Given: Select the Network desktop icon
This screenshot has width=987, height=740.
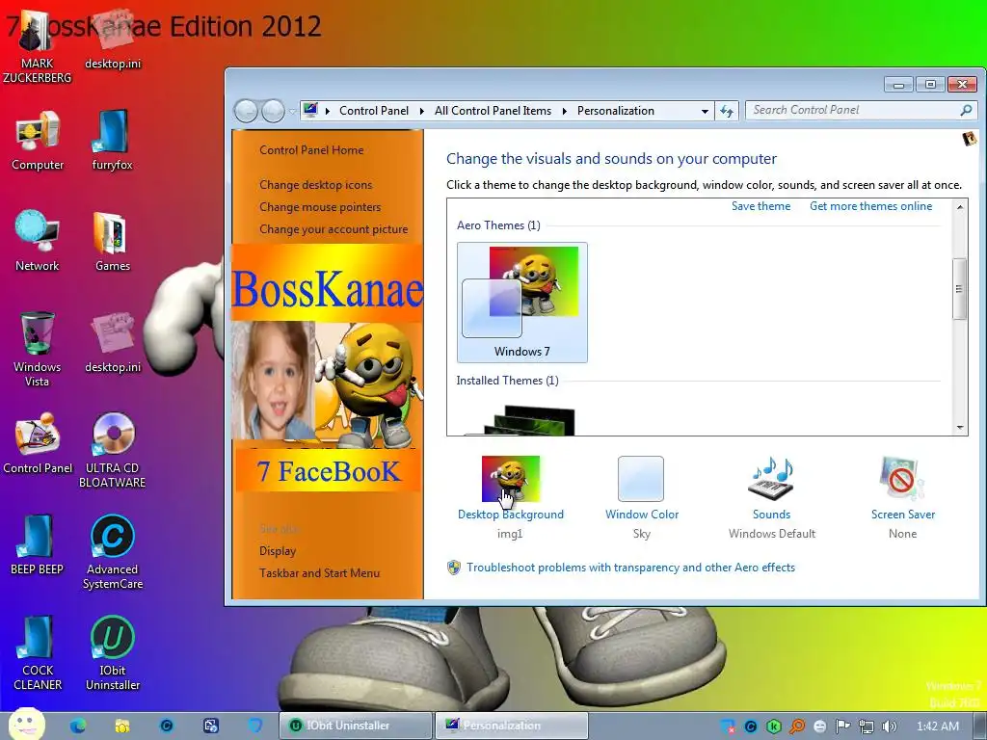Looking at the screenshot, I should click(38, 241).
